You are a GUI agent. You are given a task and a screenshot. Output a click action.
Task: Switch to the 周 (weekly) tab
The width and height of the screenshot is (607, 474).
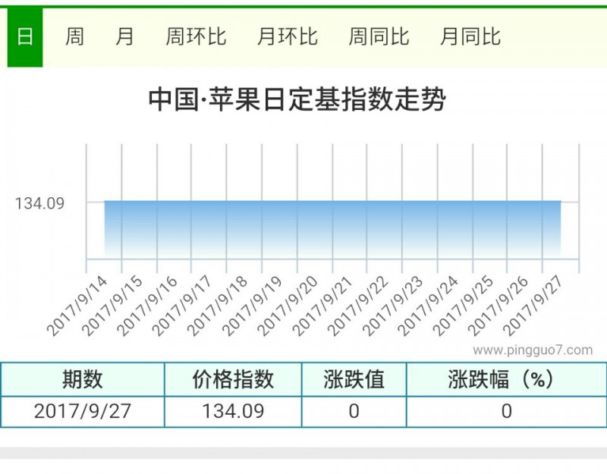coord(74,37)
